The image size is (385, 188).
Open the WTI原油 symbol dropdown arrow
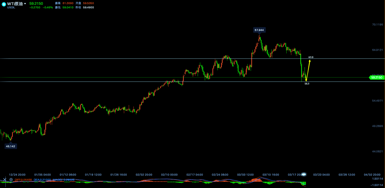[25, 4]
